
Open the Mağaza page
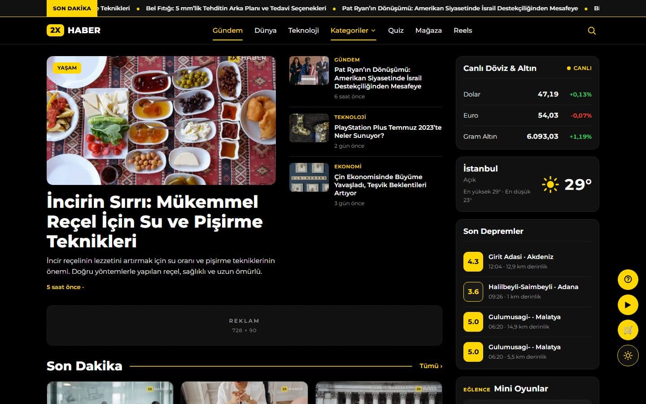[428, 31]
